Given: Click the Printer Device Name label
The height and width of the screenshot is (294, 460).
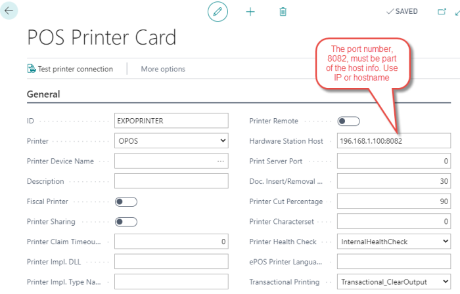Looking at the screenshot, I should click(60, 161).
